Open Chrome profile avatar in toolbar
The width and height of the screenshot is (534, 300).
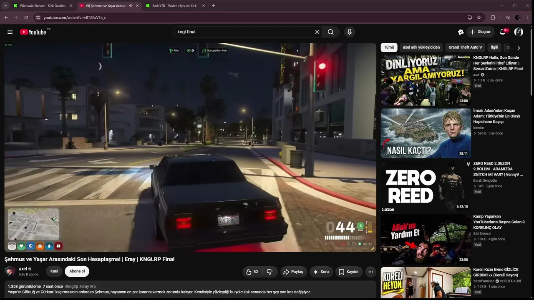(518, 17)
